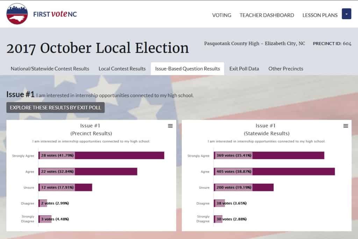Expand the blue dropdown arrow in the navbar
The image size is (358, 239).
click(346, 14)
